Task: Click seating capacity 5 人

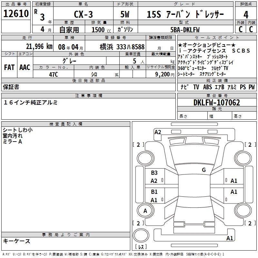Action: [x=139, y=61]
